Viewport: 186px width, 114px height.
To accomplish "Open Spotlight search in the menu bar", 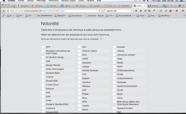I will 177,1.
